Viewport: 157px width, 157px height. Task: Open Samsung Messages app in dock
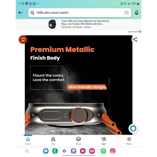click(x=46, y=151)
